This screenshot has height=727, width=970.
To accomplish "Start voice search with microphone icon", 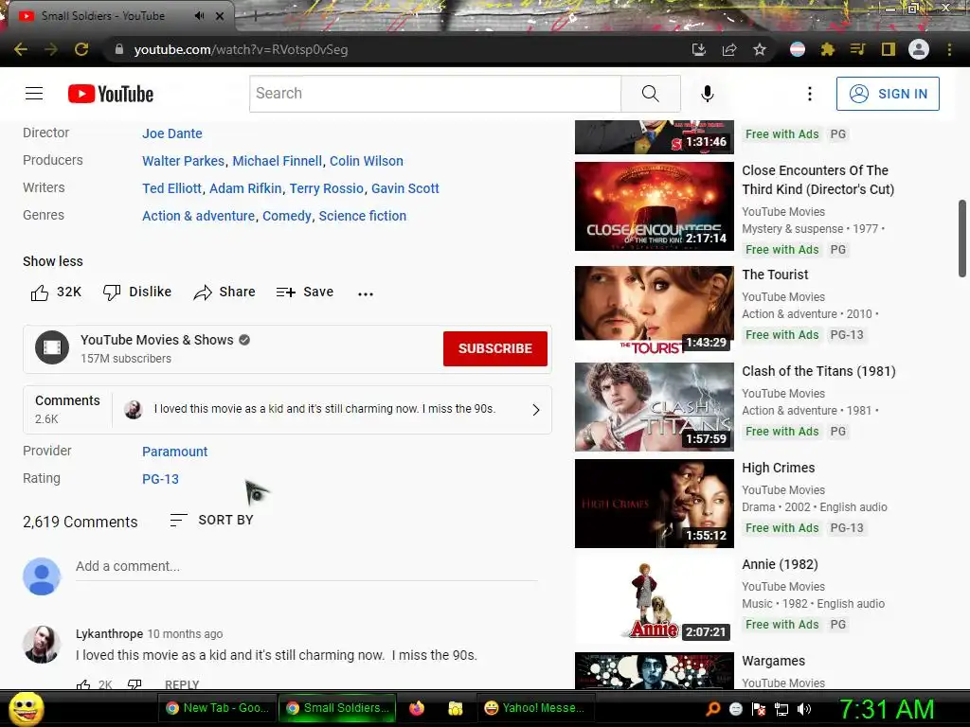I will [x=707, y=94].
